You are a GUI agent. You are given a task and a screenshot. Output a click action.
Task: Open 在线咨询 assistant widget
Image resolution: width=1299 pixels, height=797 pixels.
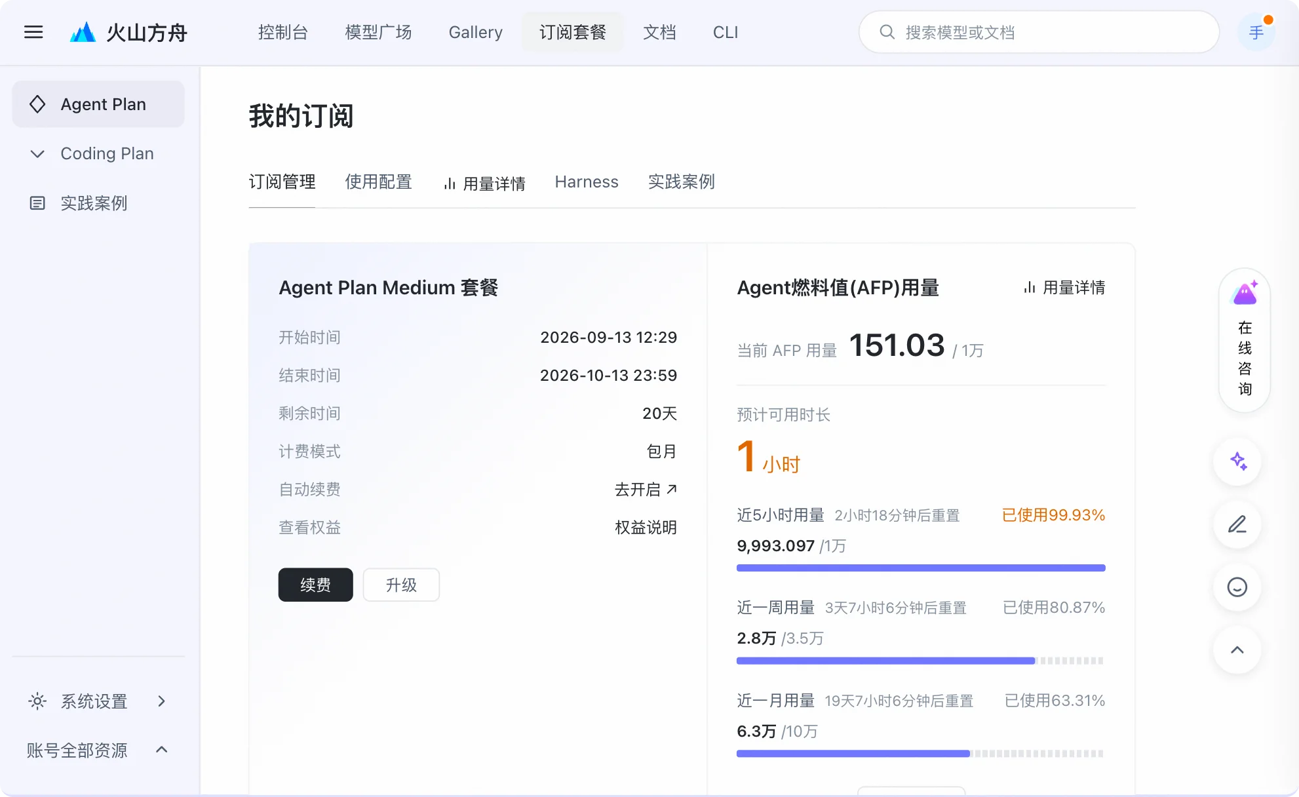(x=1245, y=340)
